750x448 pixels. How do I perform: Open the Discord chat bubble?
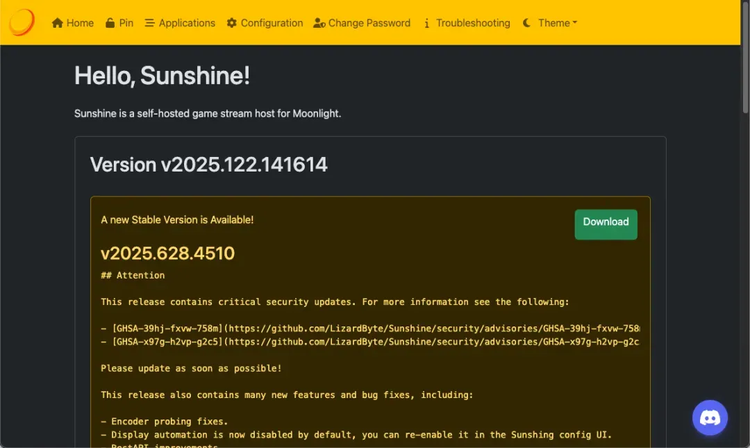pos(710,417)
